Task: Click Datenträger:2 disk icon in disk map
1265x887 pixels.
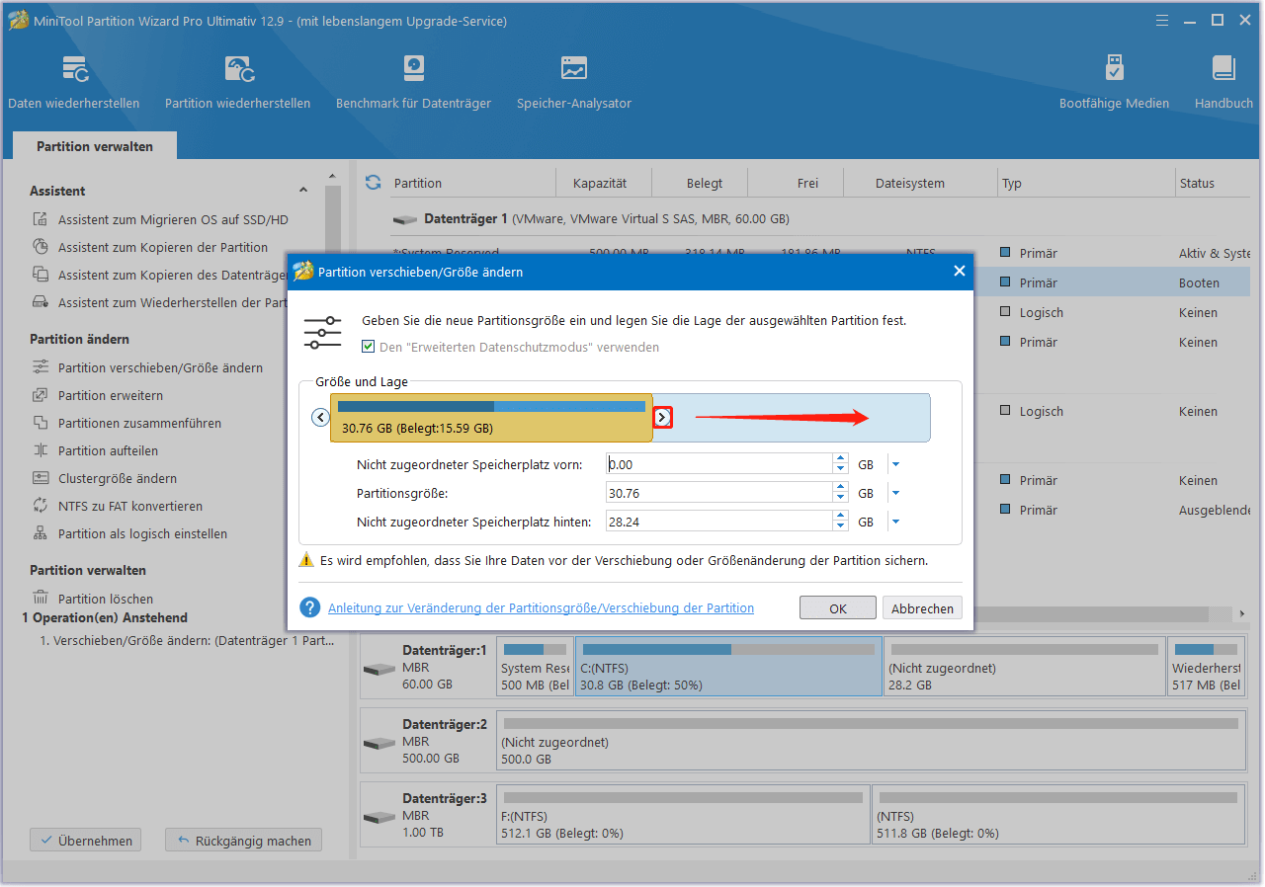Action: pos(379,742)
